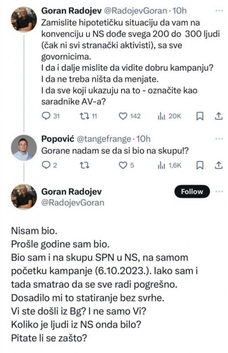The width and height of the screenshot is (228, 353).
Task: Open the @tangefrange profile handle
Action: point(103,139)
